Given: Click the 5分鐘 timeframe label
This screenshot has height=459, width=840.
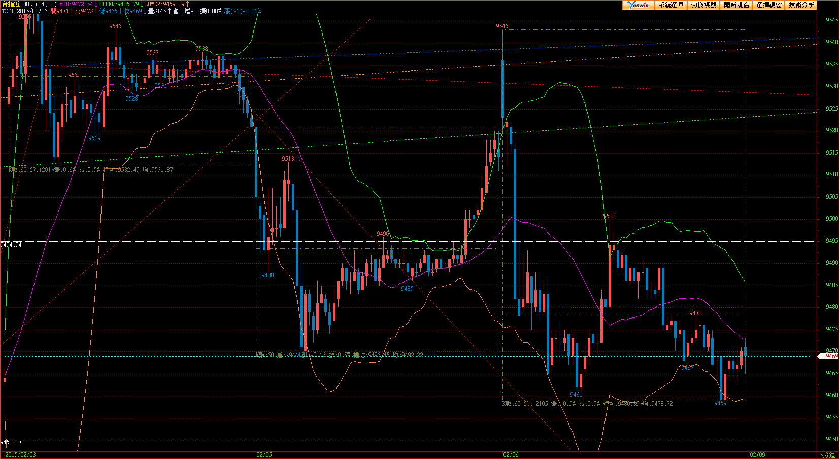Looking at the screenshot, I should coord(827,455).
